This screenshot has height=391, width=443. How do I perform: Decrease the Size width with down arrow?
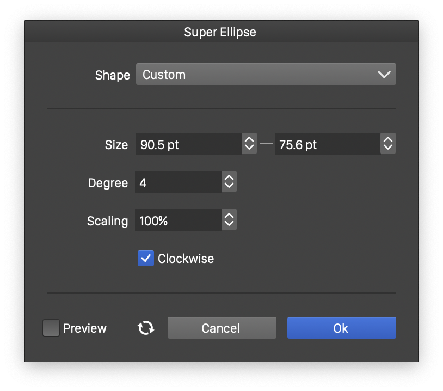pos(249,148)
